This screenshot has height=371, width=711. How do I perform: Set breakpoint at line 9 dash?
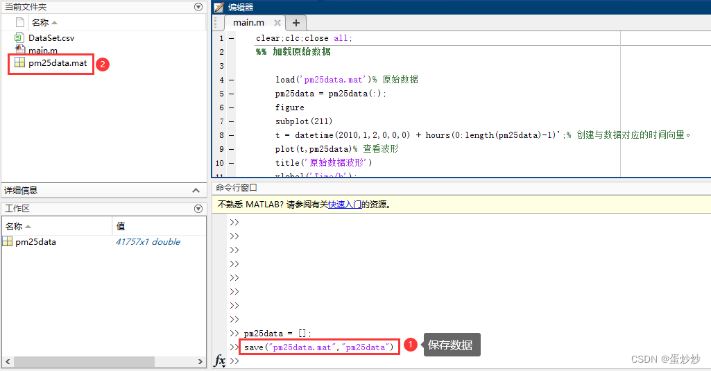[x=231, y=149]
